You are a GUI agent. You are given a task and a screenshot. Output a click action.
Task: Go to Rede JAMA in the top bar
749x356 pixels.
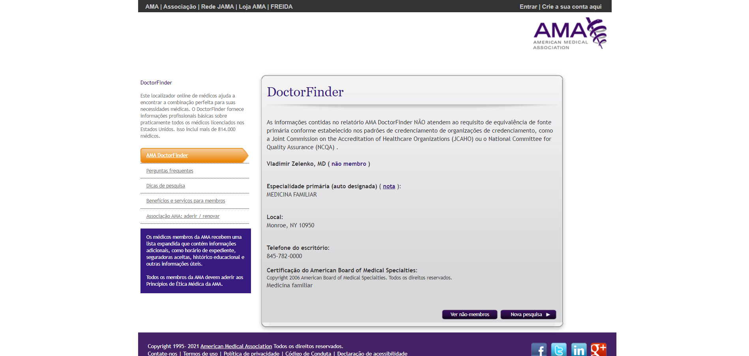[x=217, y=7]
